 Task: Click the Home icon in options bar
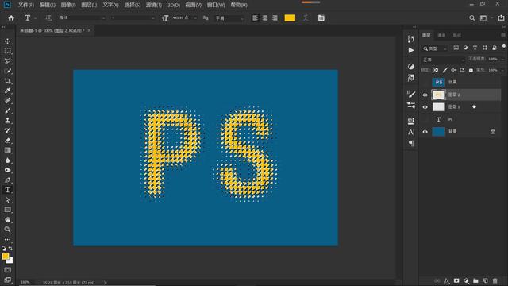(11, 17)
